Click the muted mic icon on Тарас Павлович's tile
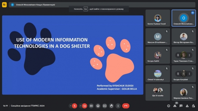Image resolution: width=198 pixels, height=111 pixels. tap(193, 50)
